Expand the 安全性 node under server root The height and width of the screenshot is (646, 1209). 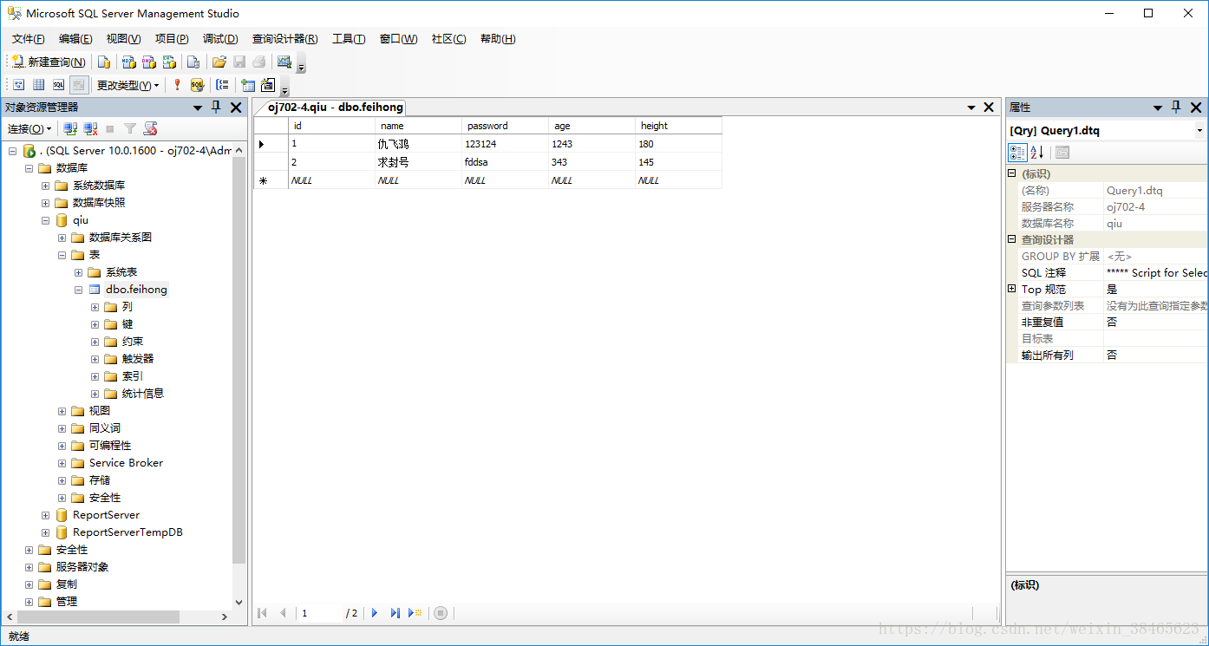click(29, 550)
